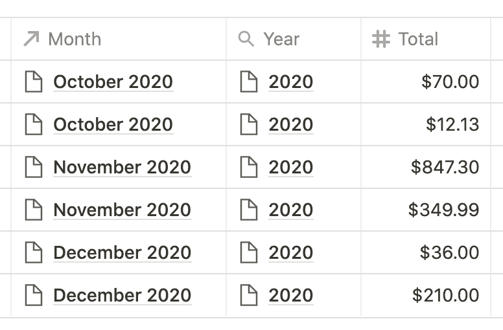Click the rollup magnifier icon beside Year

(246, 39)
